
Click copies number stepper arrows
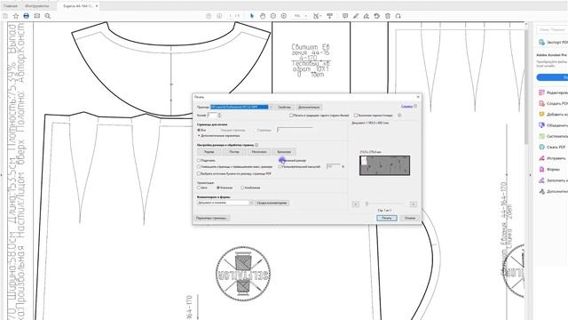pyautogui.click(x=219, y=116)
